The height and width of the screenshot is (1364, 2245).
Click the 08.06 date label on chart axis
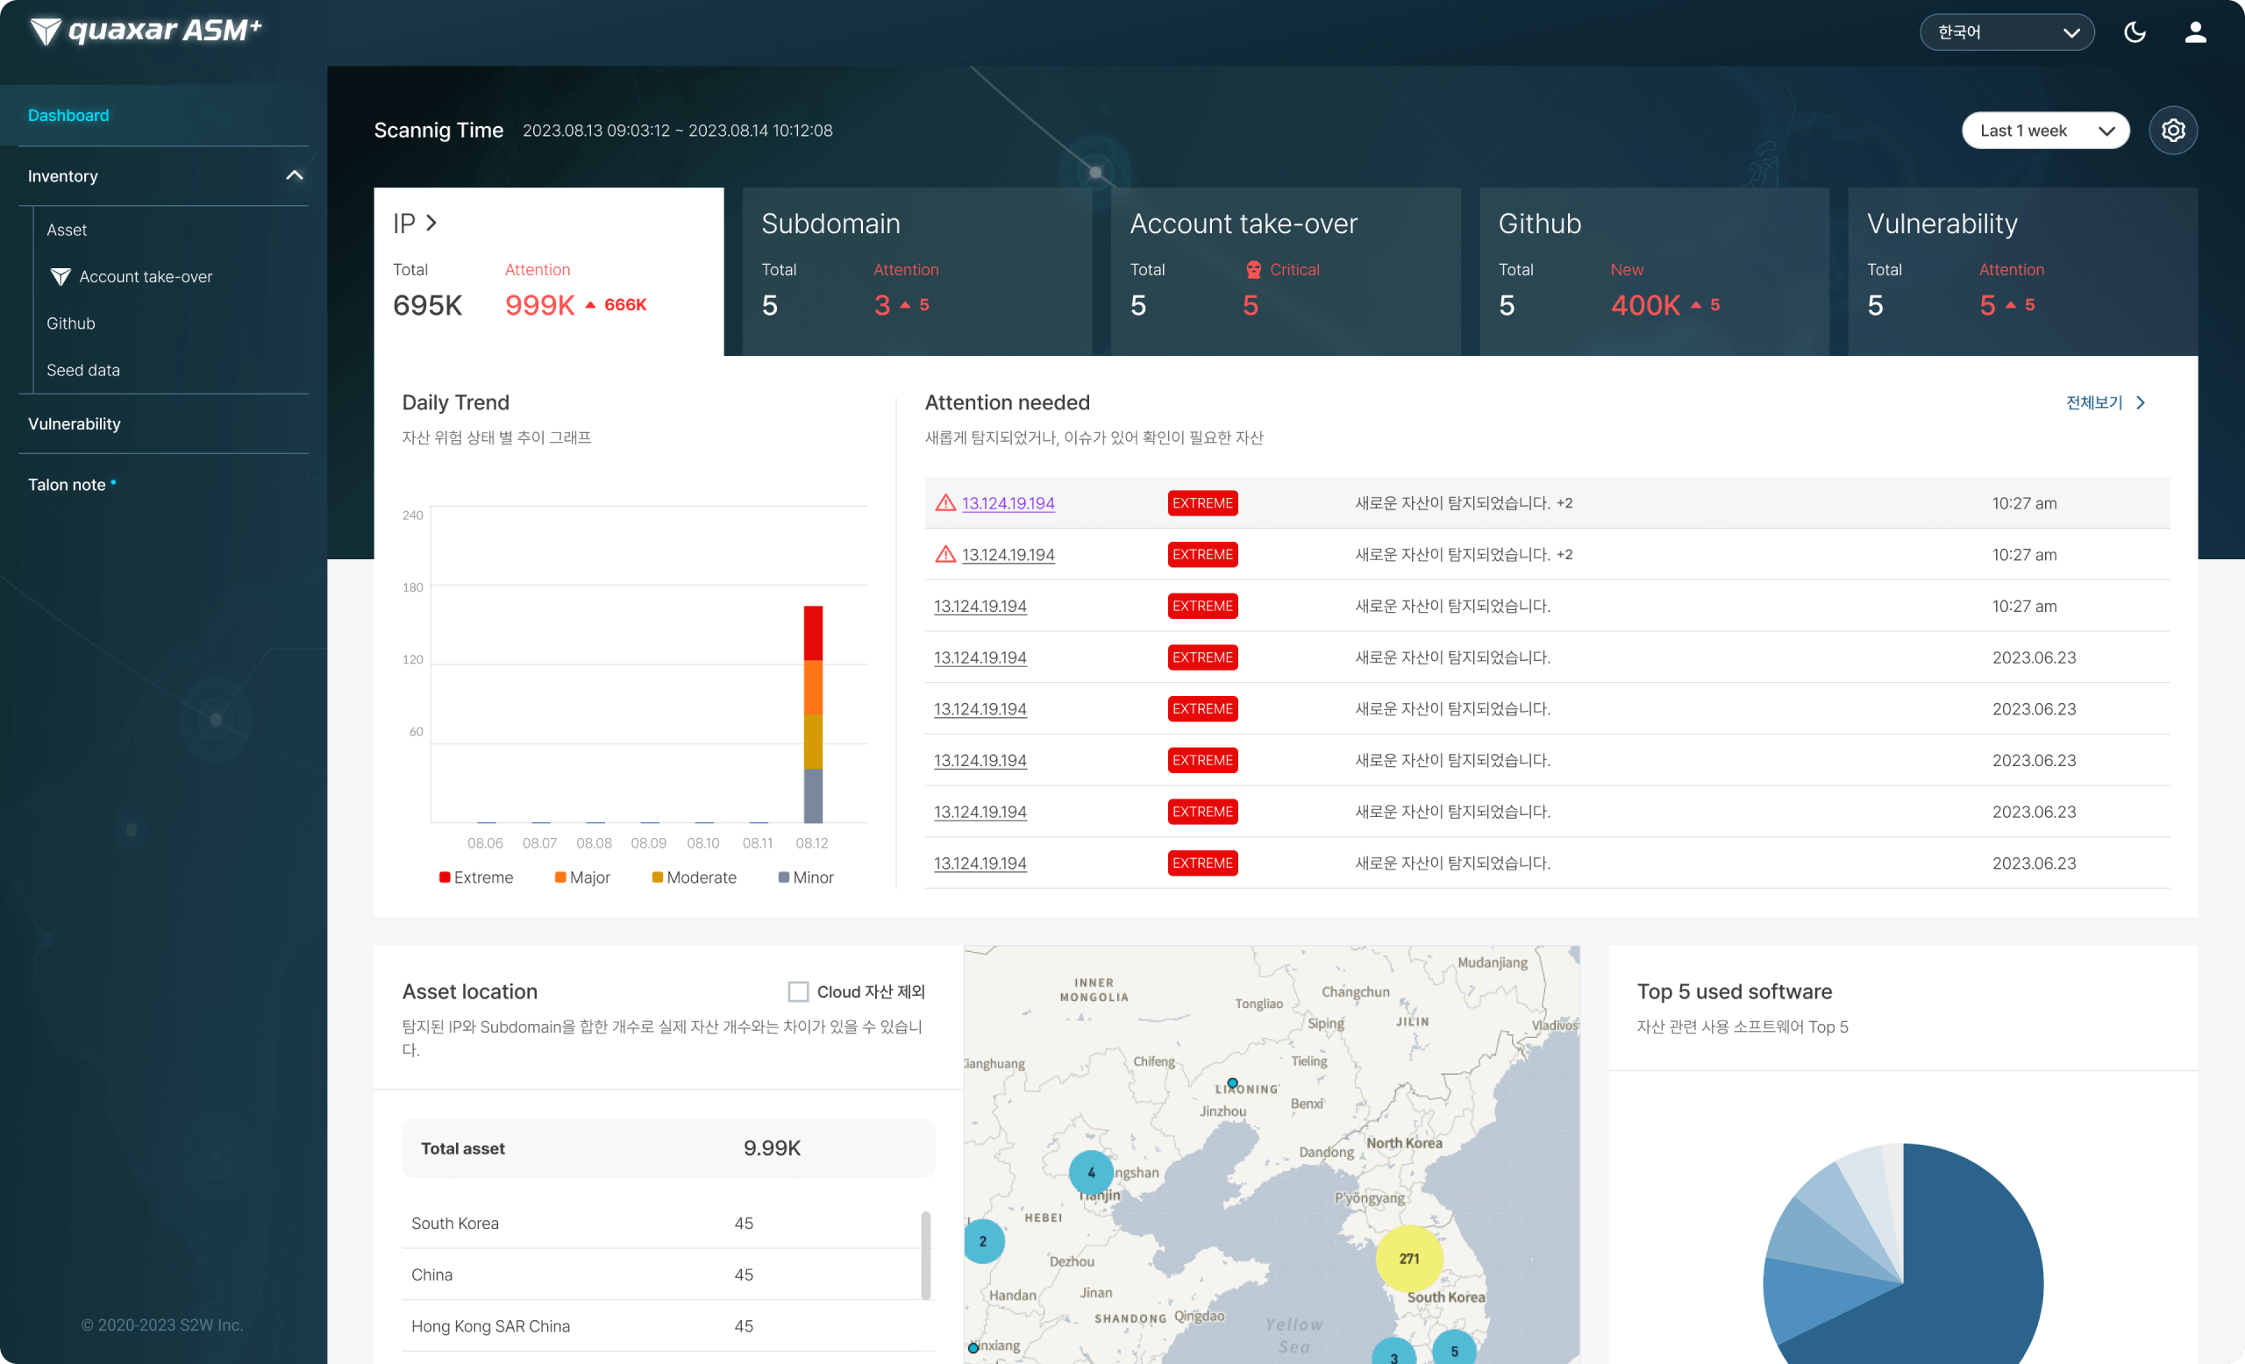click(485, 843)
